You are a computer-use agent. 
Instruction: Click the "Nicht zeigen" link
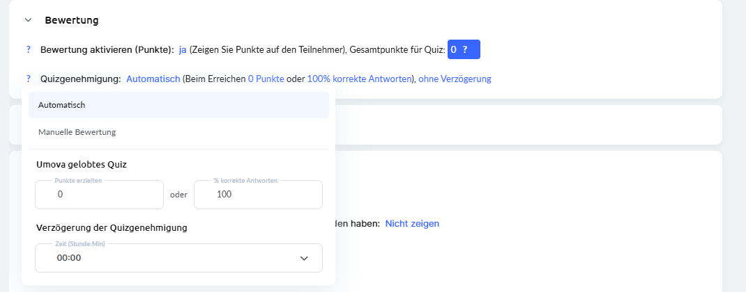tap(412, 224)
